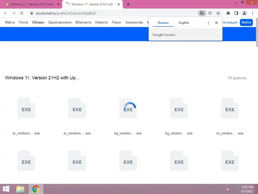This screenshot has height=194, width=258.
Task: Open Новости link
Action: 102,22
